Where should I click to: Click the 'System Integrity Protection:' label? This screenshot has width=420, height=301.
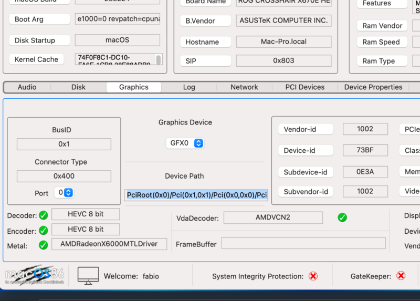click(x=258, y=276)
